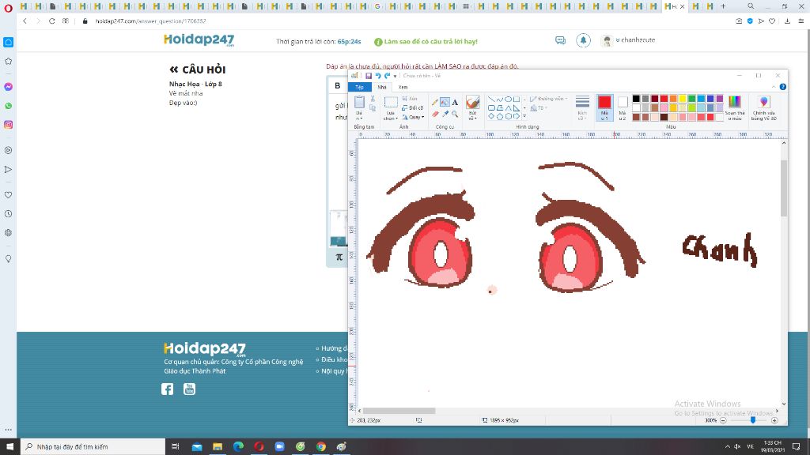Expand the shapes gallery more arrow
Screen dimensions: 810x455
point(525,117)
